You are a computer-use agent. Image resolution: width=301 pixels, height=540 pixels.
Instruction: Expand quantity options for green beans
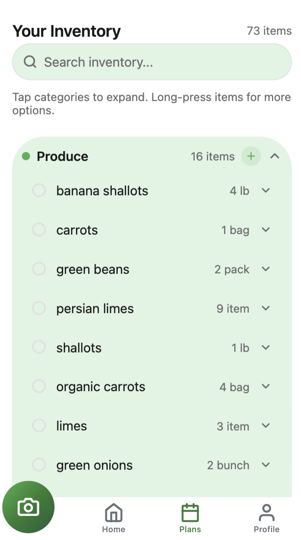[x=265, y=269]
